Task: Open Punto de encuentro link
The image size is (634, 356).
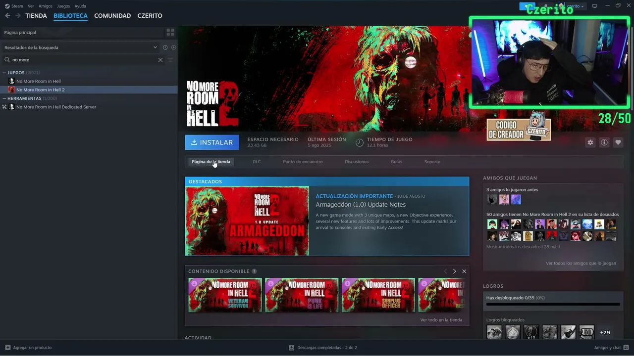Action: tap(303, 162)
